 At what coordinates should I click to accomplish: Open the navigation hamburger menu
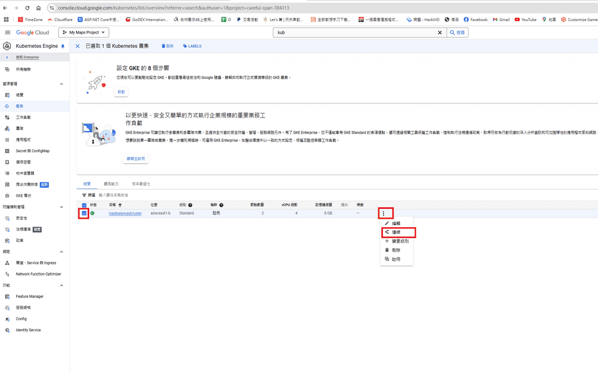coord(7,32)
